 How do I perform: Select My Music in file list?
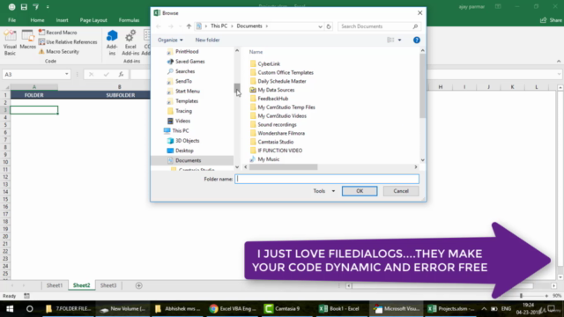coord(268,158)
